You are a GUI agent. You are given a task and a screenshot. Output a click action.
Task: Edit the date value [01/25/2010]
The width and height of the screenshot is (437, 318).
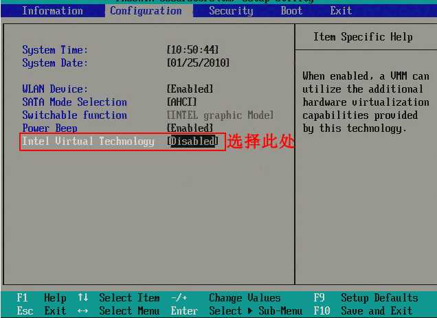tap(198, 63)
